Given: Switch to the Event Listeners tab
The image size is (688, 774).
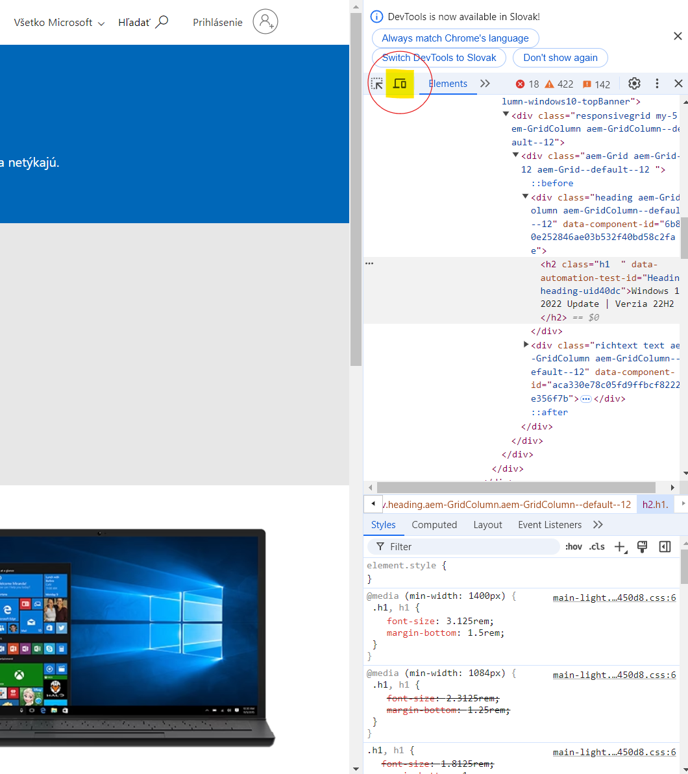Looking at the screenshot, I should click(550, 525).
